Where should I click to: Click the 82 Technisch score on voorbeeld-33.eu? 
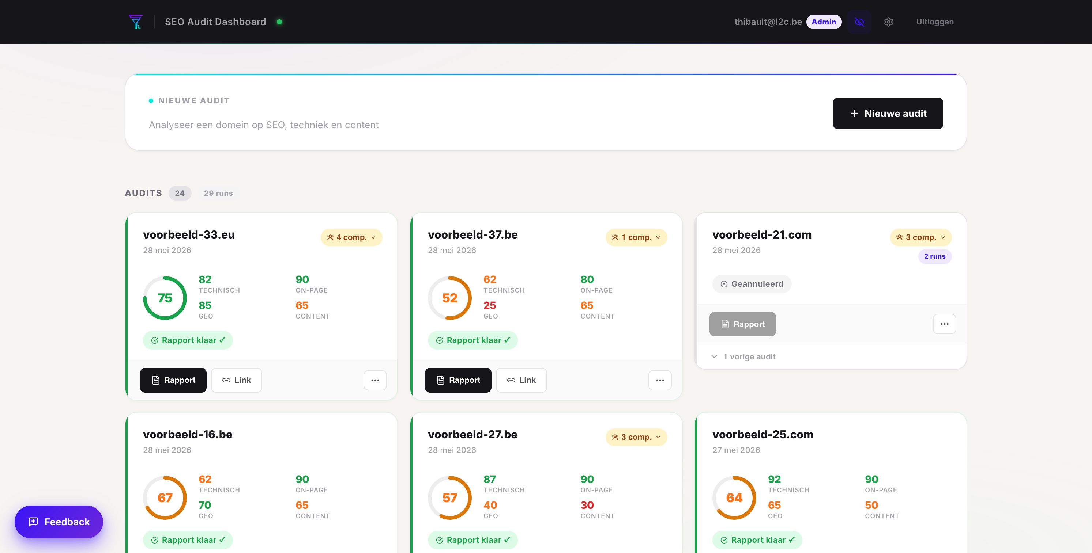[205, 279]
